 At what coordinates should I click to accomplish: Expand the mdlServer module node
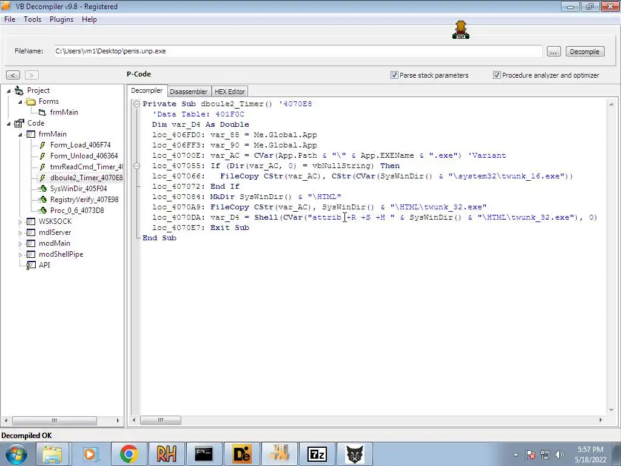[x=20, y=233]
